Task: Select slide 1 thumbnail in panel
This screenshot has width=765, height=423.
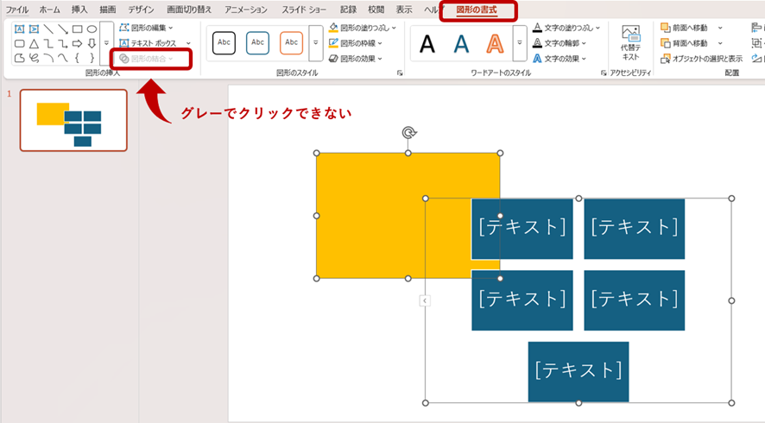Action: pyautogui.click(x=73, y=120)
